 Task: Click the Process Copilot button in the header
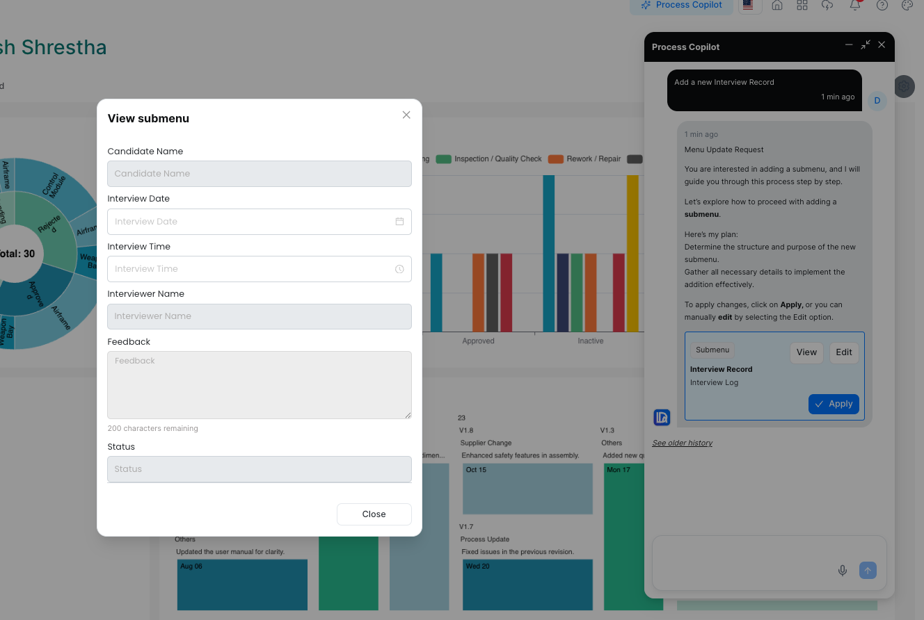[681, 5]
